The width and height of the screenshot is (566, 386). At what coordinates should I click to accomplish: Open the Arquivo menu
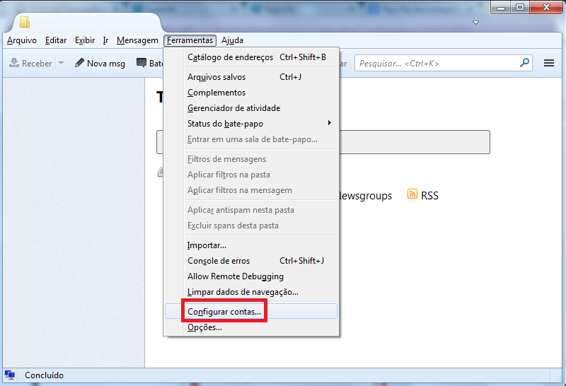coord(21,40)
